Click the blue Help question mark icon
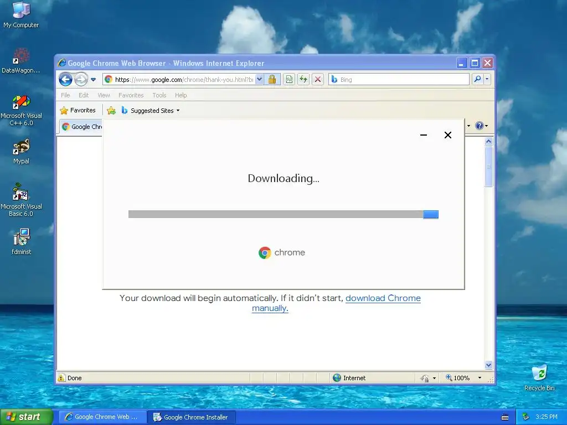Screen dimensions: 567x425 tap(479, 126)
